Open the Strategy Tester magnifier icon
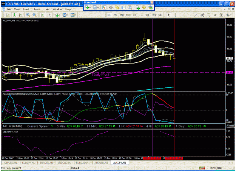This screenshot has width=236, height=171. point(130,8)
